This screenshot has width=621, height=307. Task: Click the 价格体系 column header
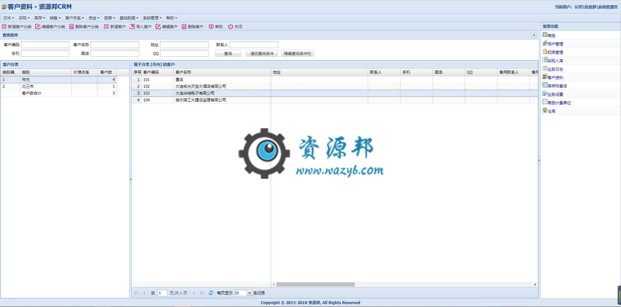(x=84, y=72)
